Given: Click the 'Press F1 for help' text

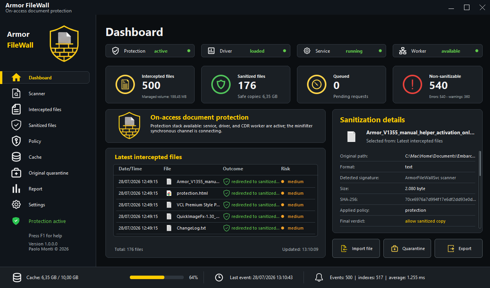Looking at the screenshot, I should tap(45, 236).
